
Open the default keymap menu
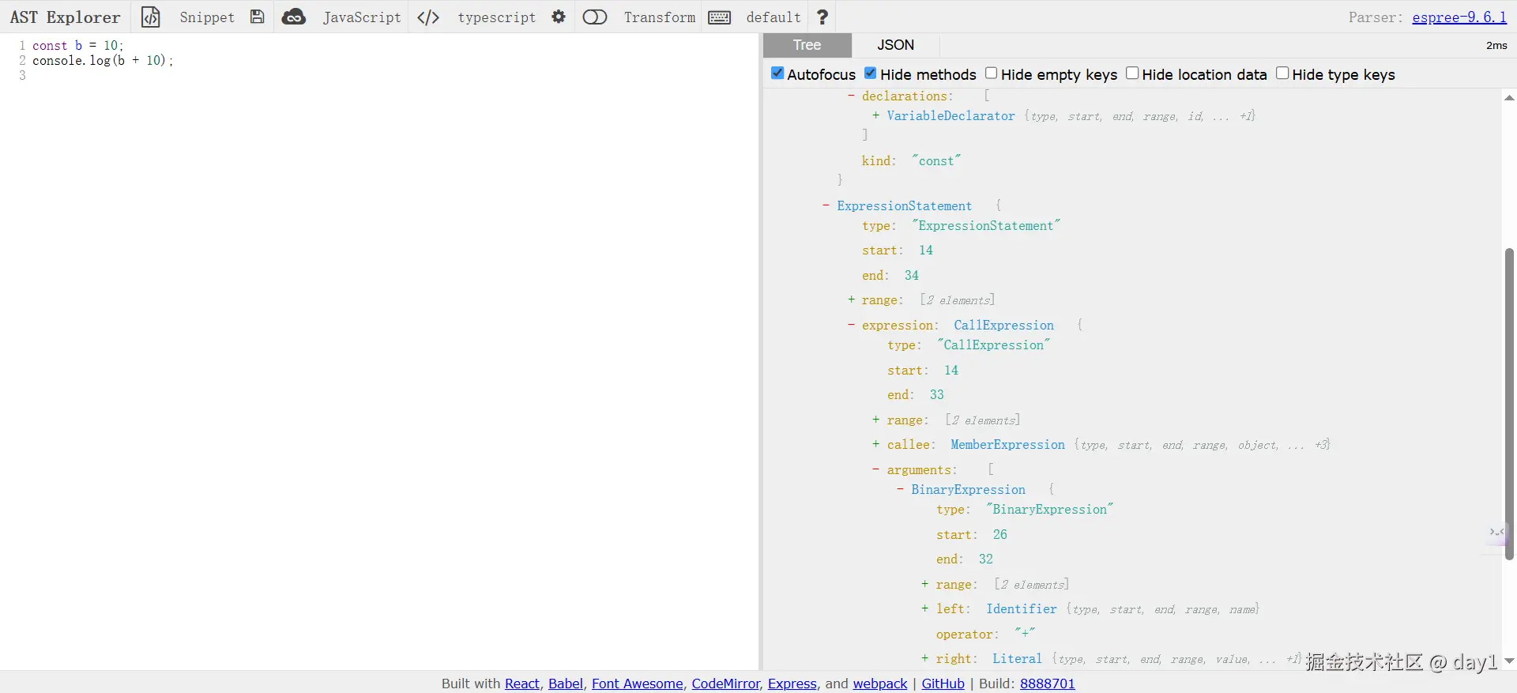point(774,17)
